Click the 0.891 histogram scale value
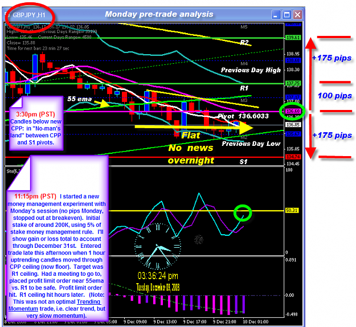Image resolution: width=356 pixels, height=327 pixels. click(x=291, y=260)
